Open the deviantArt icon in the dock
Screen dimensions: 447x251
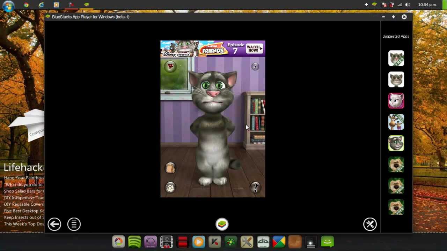click(x=263, y=242)
